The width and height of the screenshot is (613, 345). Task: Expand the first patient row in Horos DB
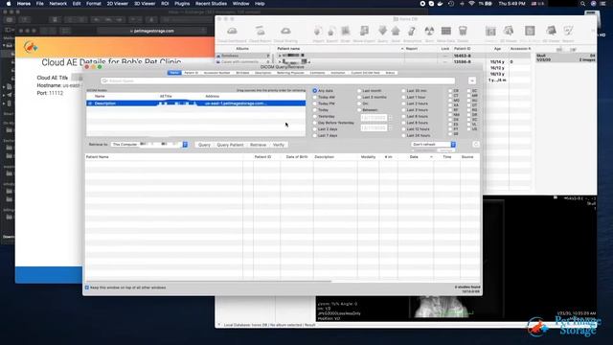[280, 56]
